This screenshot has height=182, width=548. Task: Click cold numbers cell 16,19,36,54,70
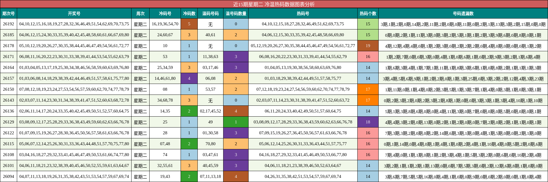165,24
